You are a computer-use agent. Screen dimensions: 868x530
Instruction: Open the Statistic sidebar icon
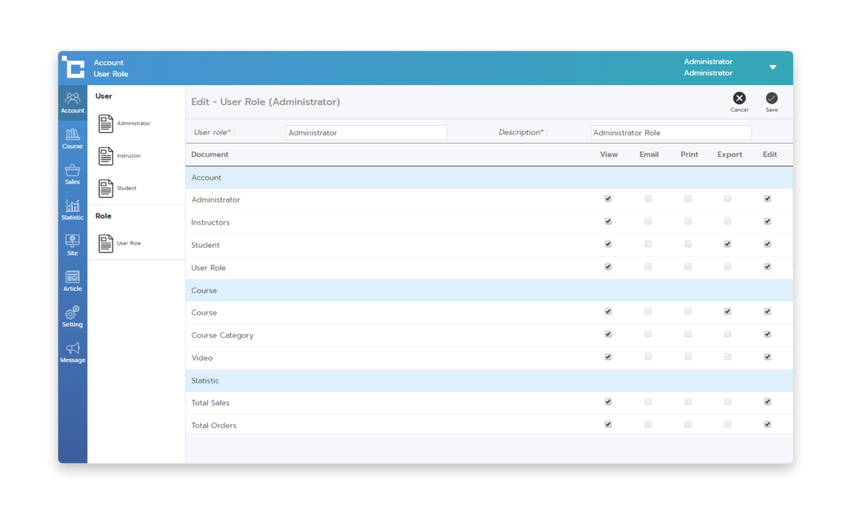(x=72, y=209)
